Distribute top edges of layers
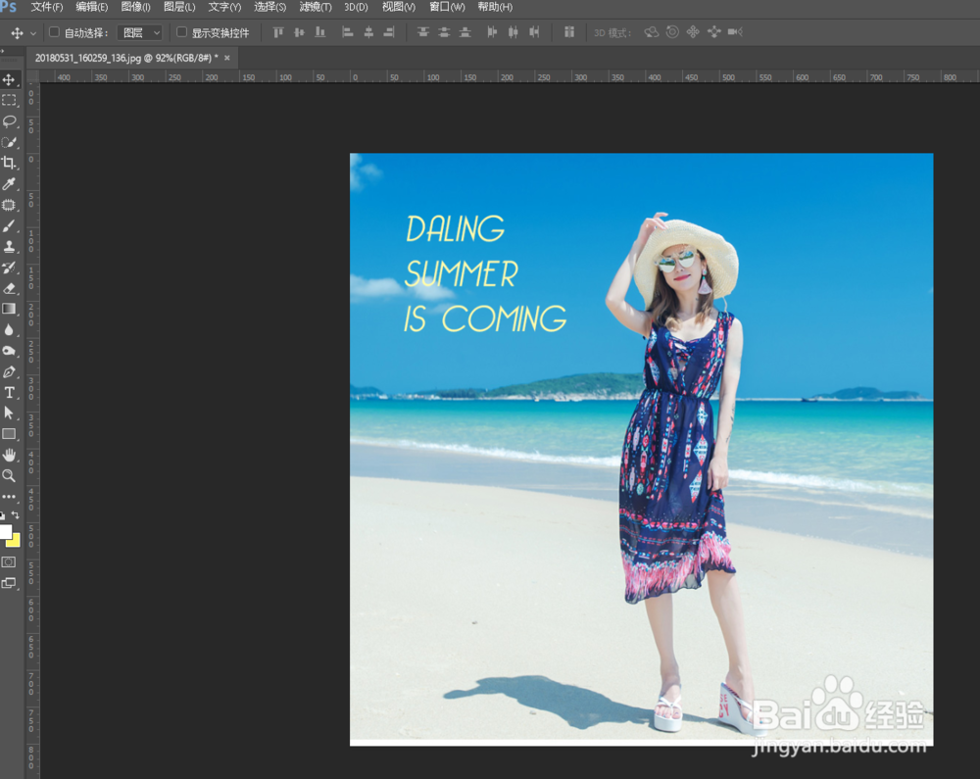The height and width of the screenshot is (779, 980). coord(423,32)
